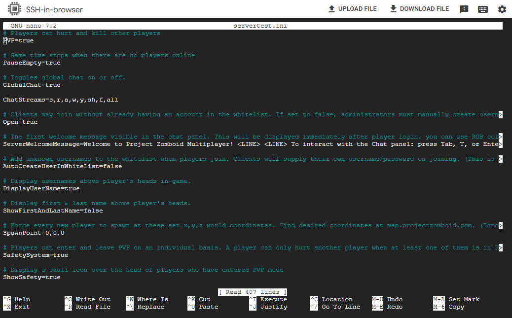512x318 pixels.
Task: Click the DisplayUserName=true line
Action: [x=41, y=188]
